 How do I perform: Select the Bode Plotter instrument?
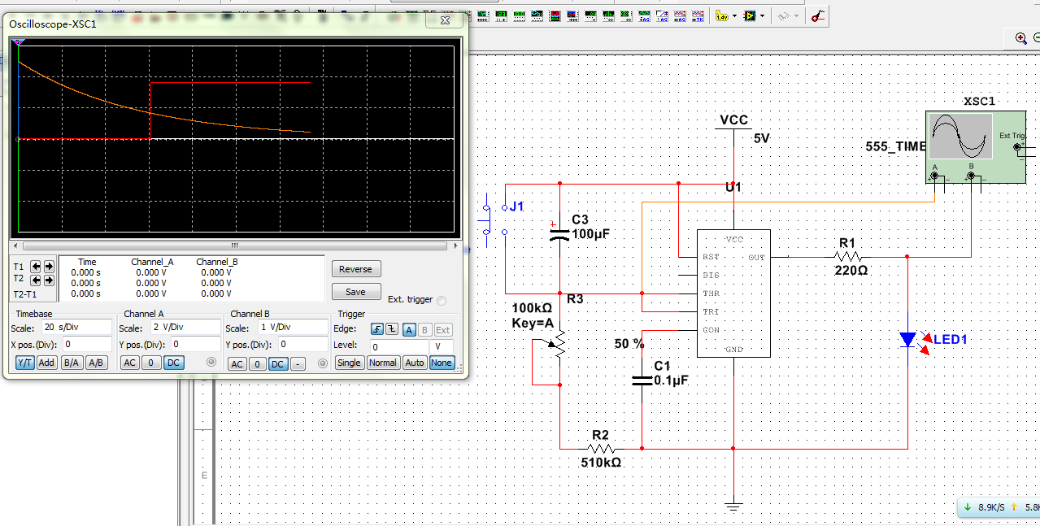click(x=483, y=15)
